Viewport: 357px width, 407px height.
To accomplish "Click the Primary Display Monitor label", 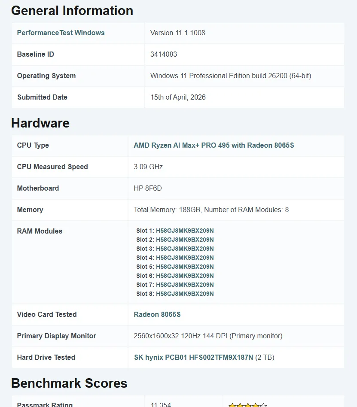I will pos(57,336).
